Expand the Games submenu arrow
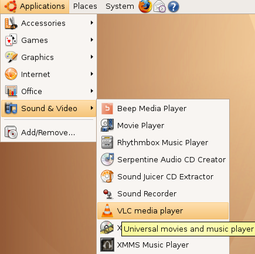The image size is (255, 254). coord(92,40)
